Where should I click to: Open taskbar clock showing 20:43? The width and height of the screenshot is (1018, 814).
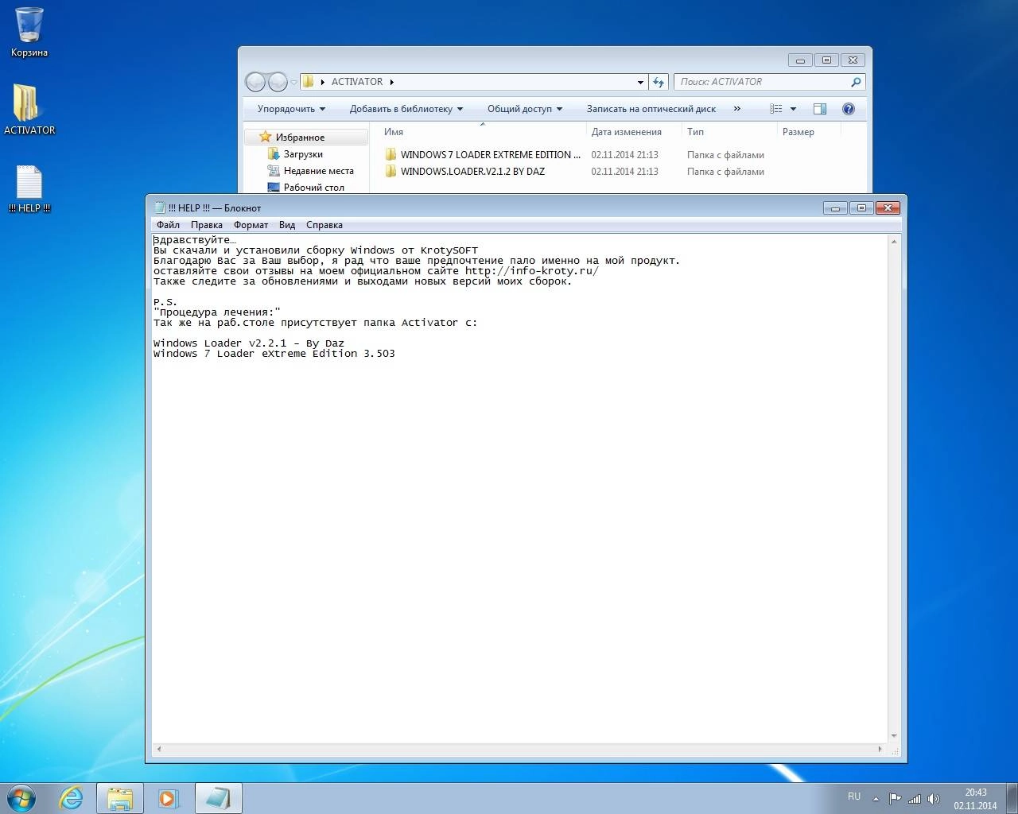[x=976, y=799]
